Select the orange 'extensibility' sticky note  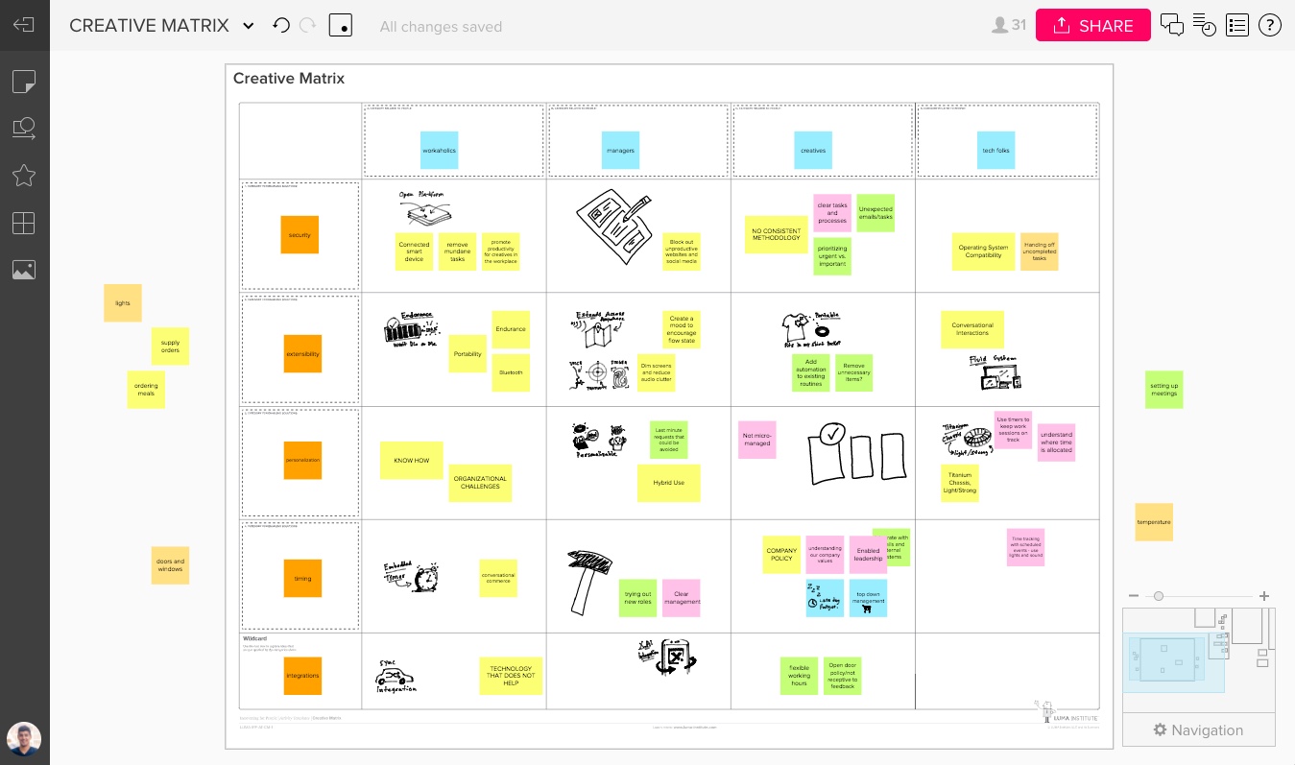(302, 354)
